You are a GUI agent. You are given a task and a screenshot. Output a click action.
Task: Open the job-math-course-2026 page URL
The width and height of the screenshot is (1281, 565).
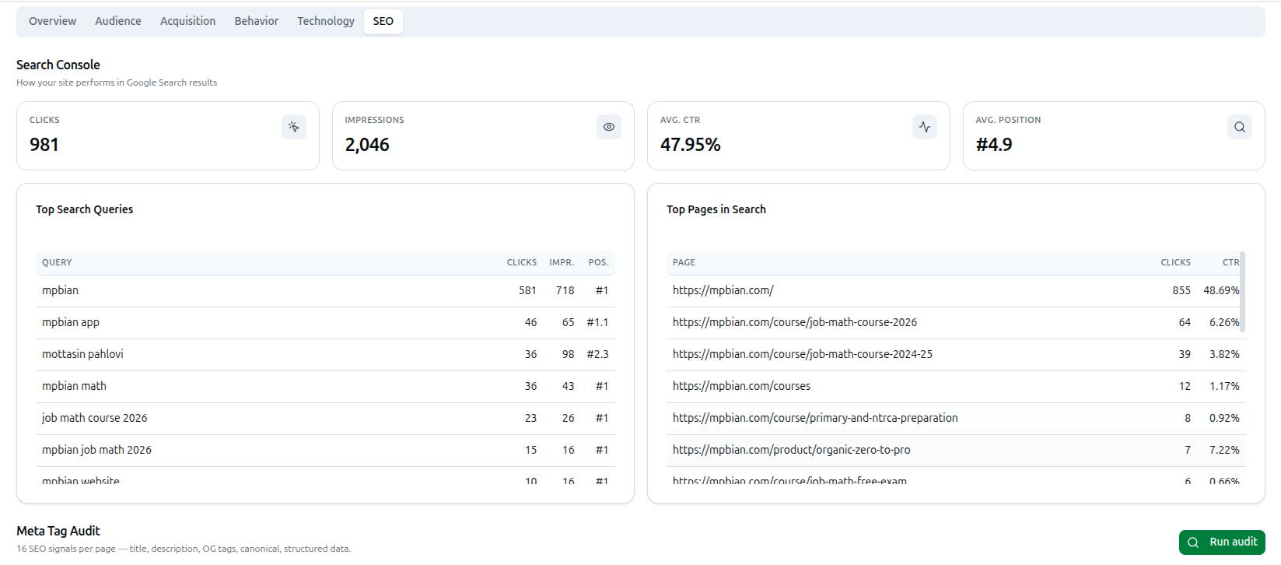(x=795, y=322)
